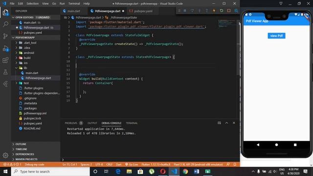Close the bottom panel
Screen dimensions: 313x176
pyautogui.click(x=234, y=123)
